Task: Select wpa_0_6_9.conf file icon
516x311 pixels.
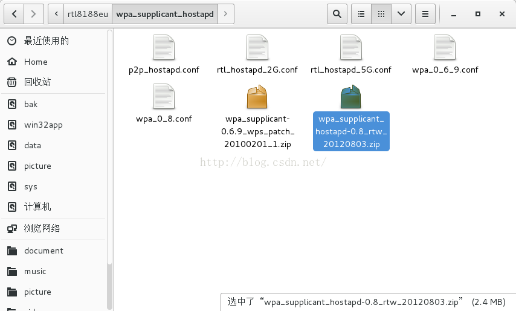Action: coord(445,48)
